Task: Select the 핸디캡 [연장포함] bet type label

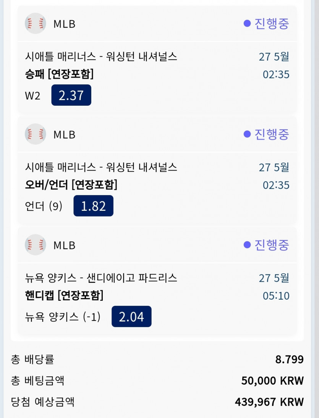Action: click(x=64, y=295)
